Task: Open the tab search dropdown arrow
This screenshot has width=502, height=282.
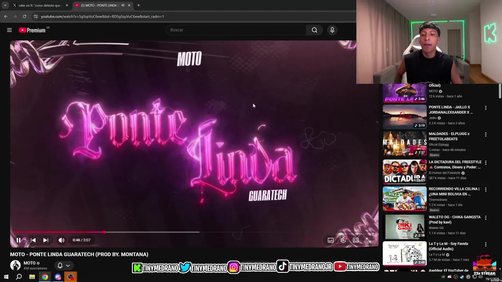Action: [x=5, y=5]
